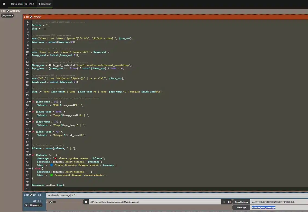Uncheck the SI block enable checkbox
The width and height of the screenshot is (308, 212).
pyautogui.click(x=31, y=195)
